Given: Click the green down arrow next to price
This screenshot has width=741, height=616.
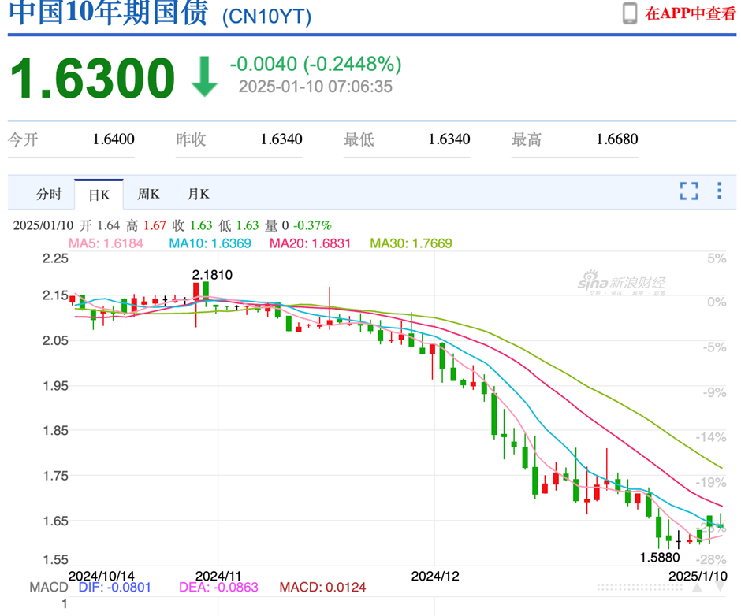Looking at the screenshot, I should pos(205,76).
